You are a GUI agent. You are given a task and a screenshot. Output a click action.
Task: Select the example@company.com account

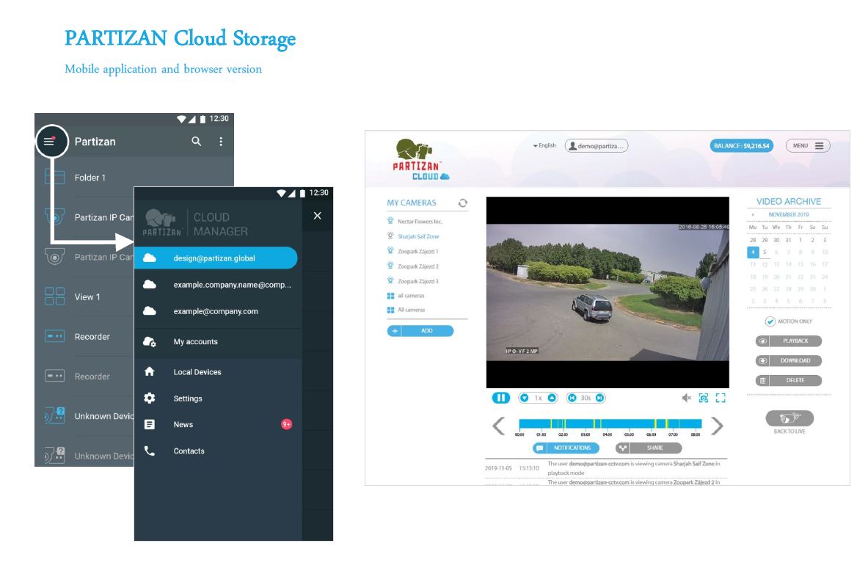tap(217, 311)
